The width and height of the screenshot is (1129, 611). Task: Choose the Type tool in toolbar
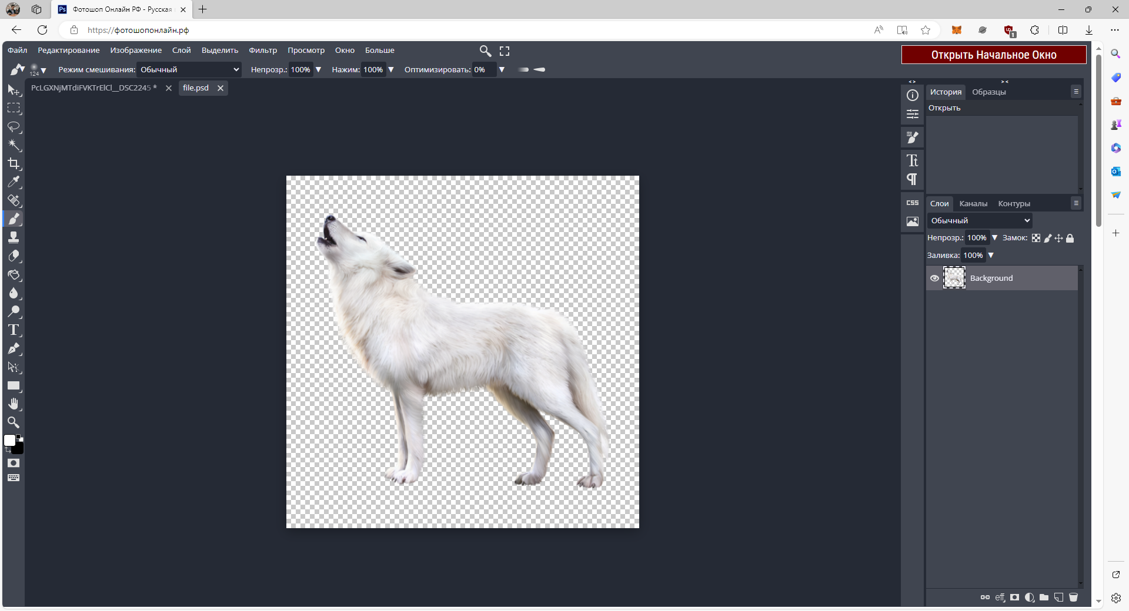(14, 330)
